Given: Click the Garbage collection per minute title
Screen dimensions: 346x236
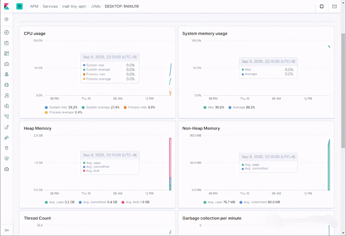Looking at the screenshot, I should tap(212, 218).
